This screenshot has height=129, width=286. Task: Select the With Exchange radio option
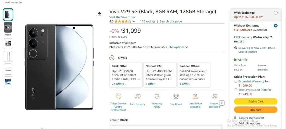tap(276, 13)
